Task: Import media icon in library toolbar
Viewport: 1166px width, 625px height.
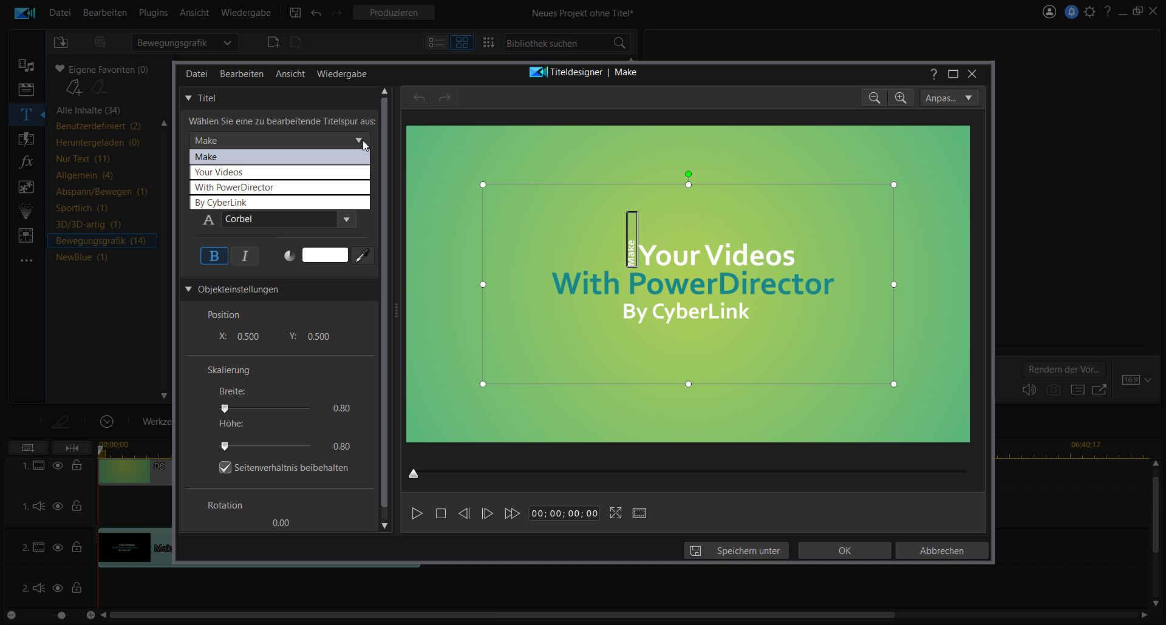Action: click(x=61, y=42)
